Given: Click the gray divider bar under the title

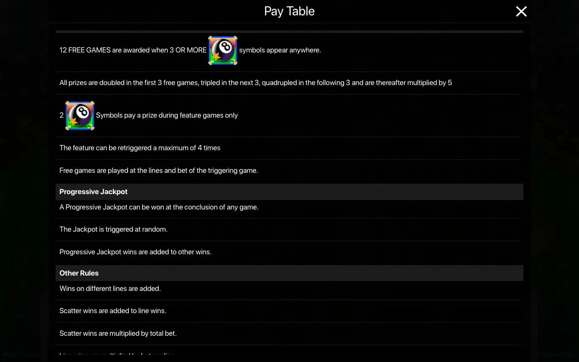Looking at the screenshot, I should [289, 32].
